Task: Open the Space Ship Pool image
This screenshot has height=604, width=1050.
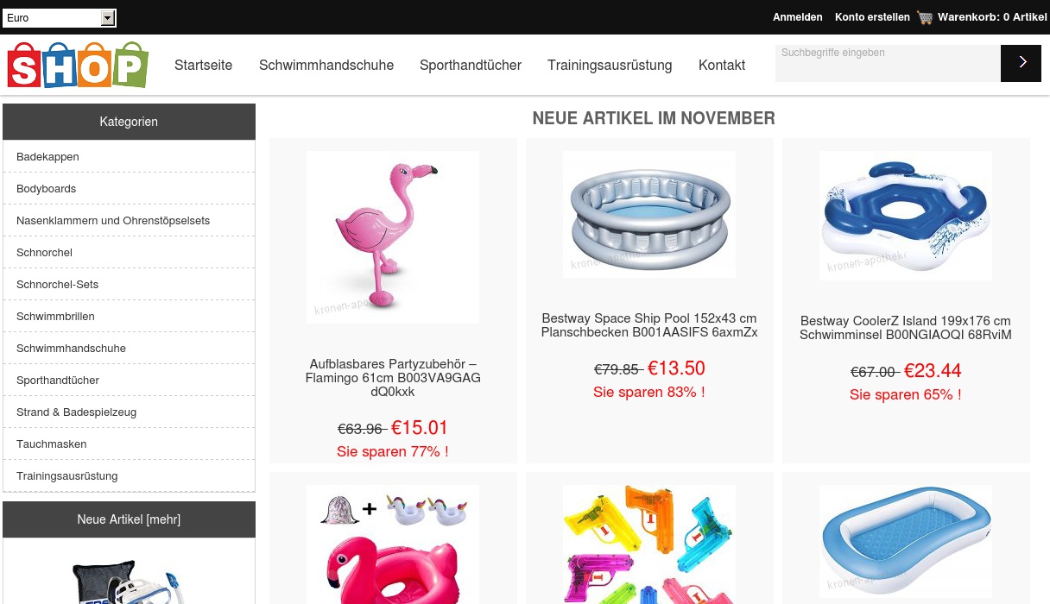Action: pos(648,215)
